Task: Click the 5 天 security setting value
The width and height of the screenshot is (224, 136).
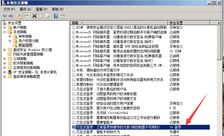Action: (173, 108)
